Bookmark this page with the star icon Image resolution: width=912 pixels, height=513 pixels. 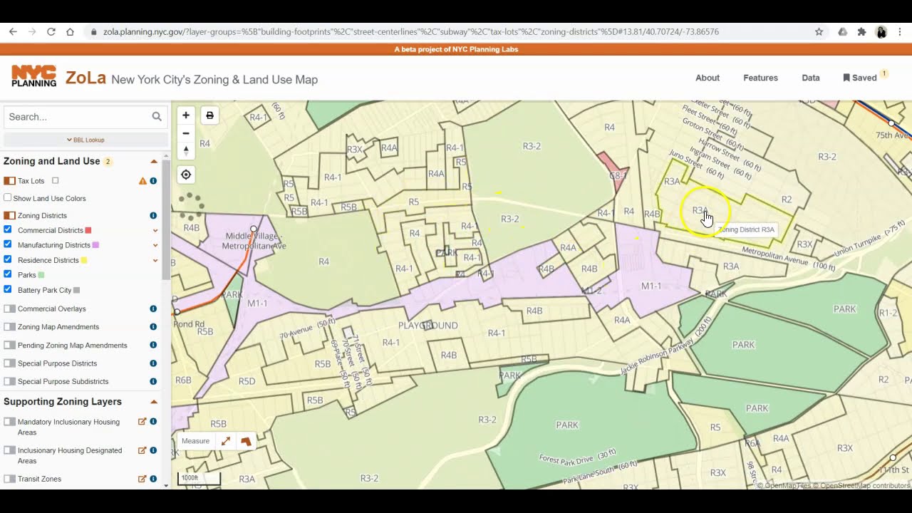coord(819,32)
